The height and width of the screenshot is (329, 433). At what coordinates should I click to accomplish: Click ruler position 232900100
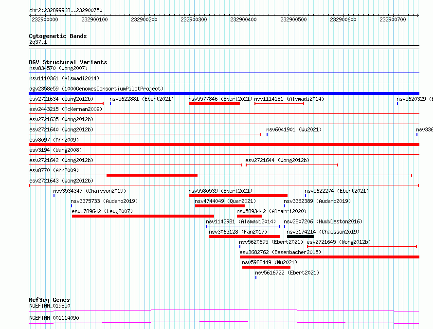(x=94, y=19)
